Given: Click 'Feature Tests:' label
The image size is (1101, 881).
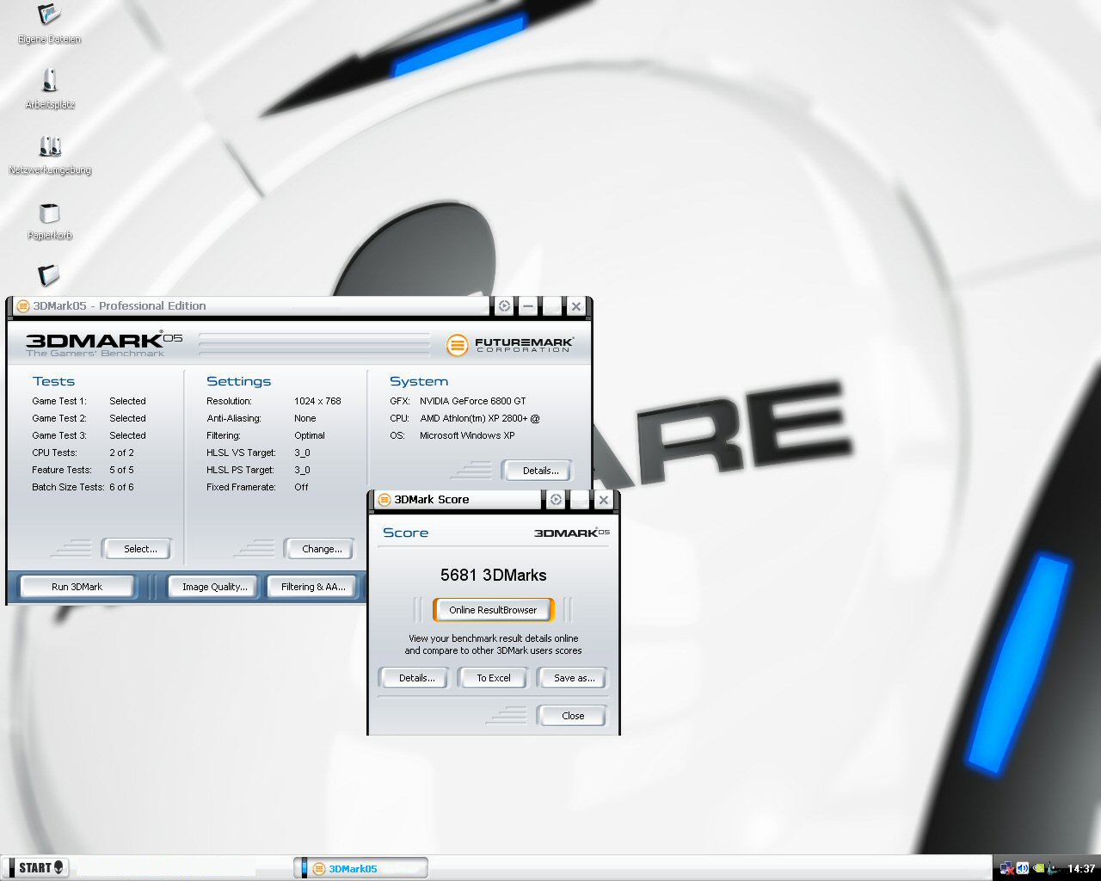Looking at the screenshot, I should coord(62,470).
